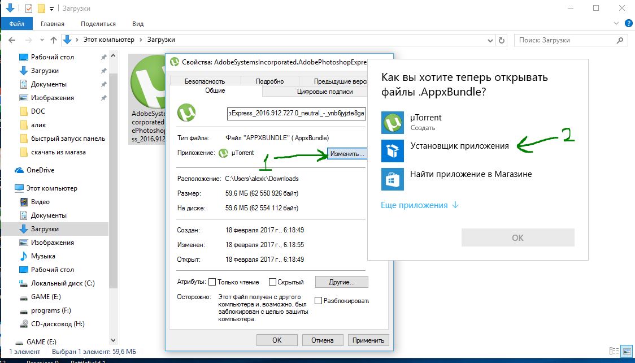Click the Properties quick access toolbar icon
This screenshot has height=363, width=635.
pos(28,8)
